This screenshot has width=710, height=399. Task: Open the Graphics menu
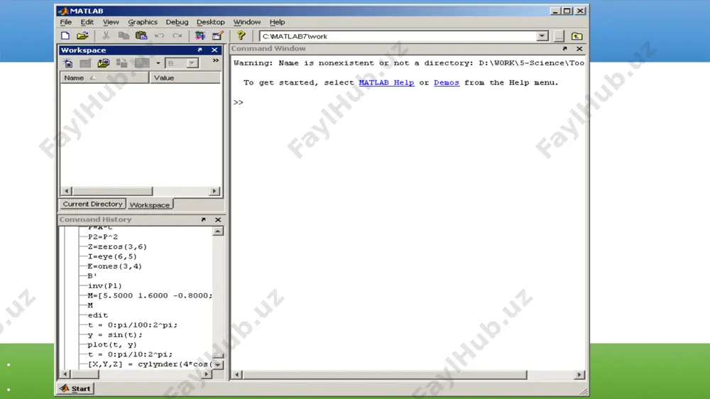[x=143, y=22]
